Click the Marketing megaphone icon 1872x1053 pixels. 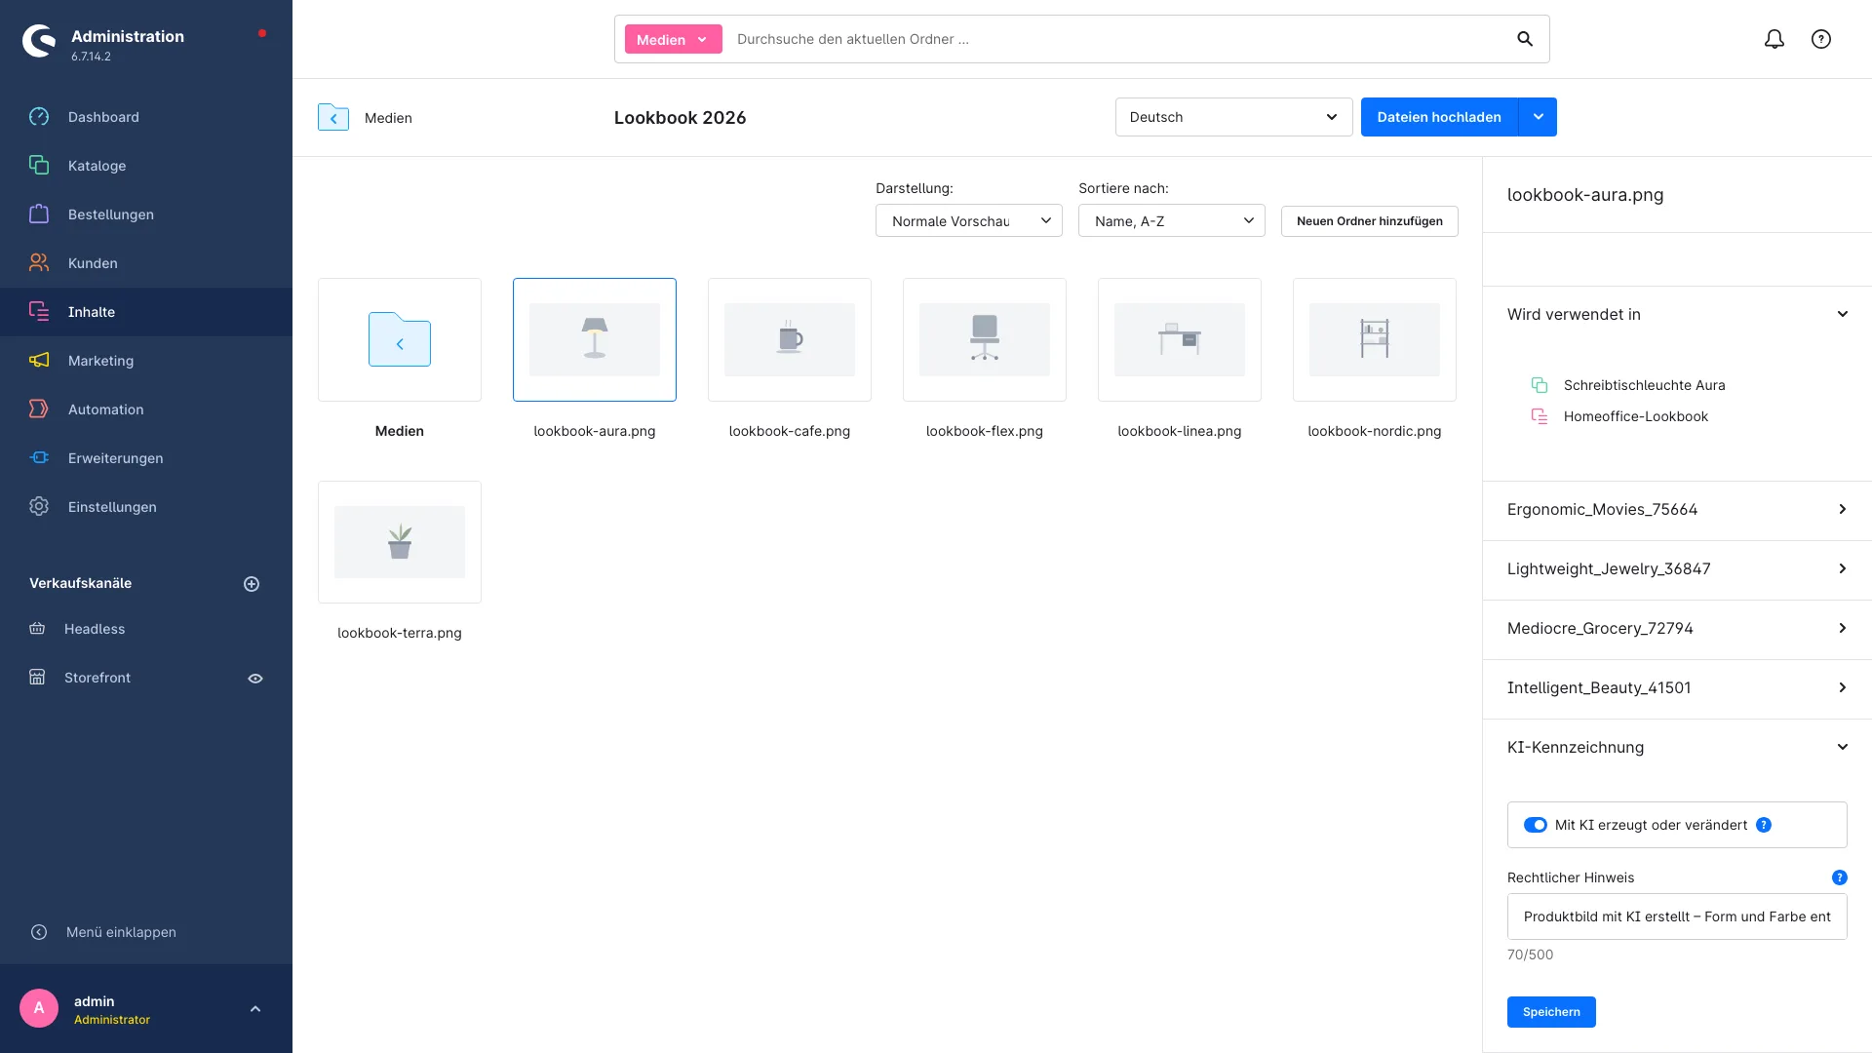[39, 361]
